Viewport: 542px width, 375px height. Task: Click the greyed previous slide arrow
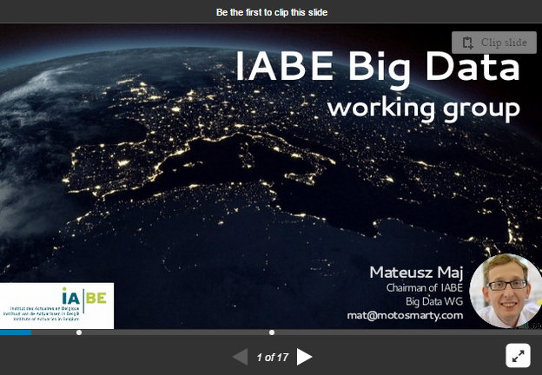click(240, 357)
